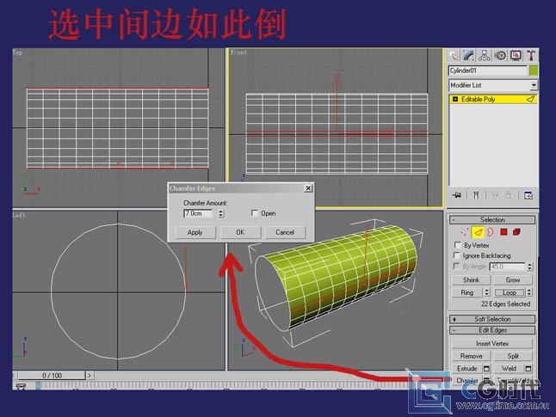Cancel the Chamfer Edges dialog
This screenshot has width=556, height=417.
(x=285, y=232)
